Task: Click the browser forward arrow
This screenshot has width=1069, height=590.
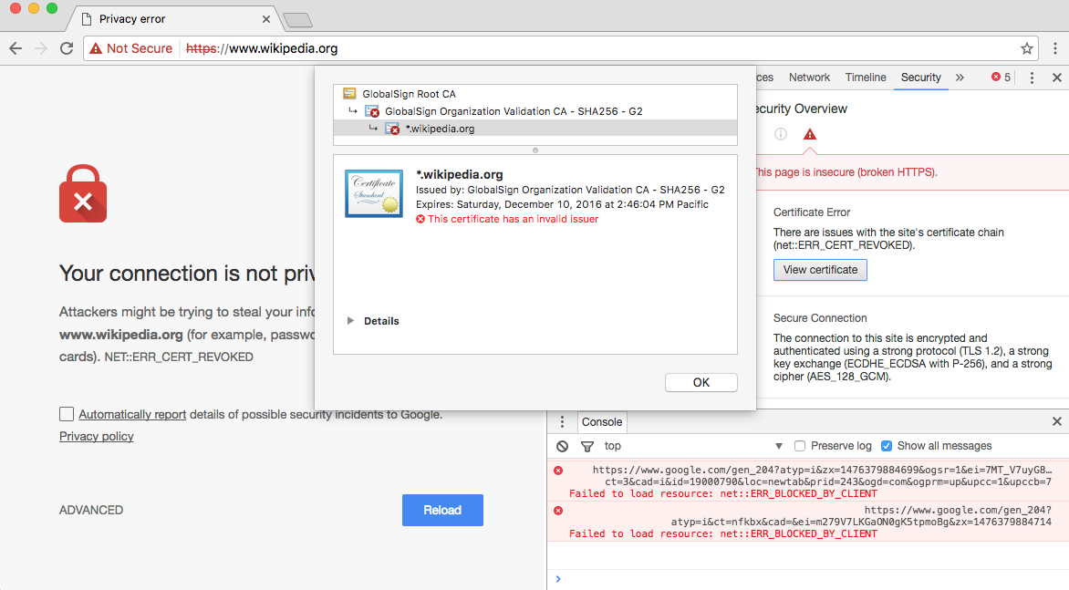Action: 41,48
